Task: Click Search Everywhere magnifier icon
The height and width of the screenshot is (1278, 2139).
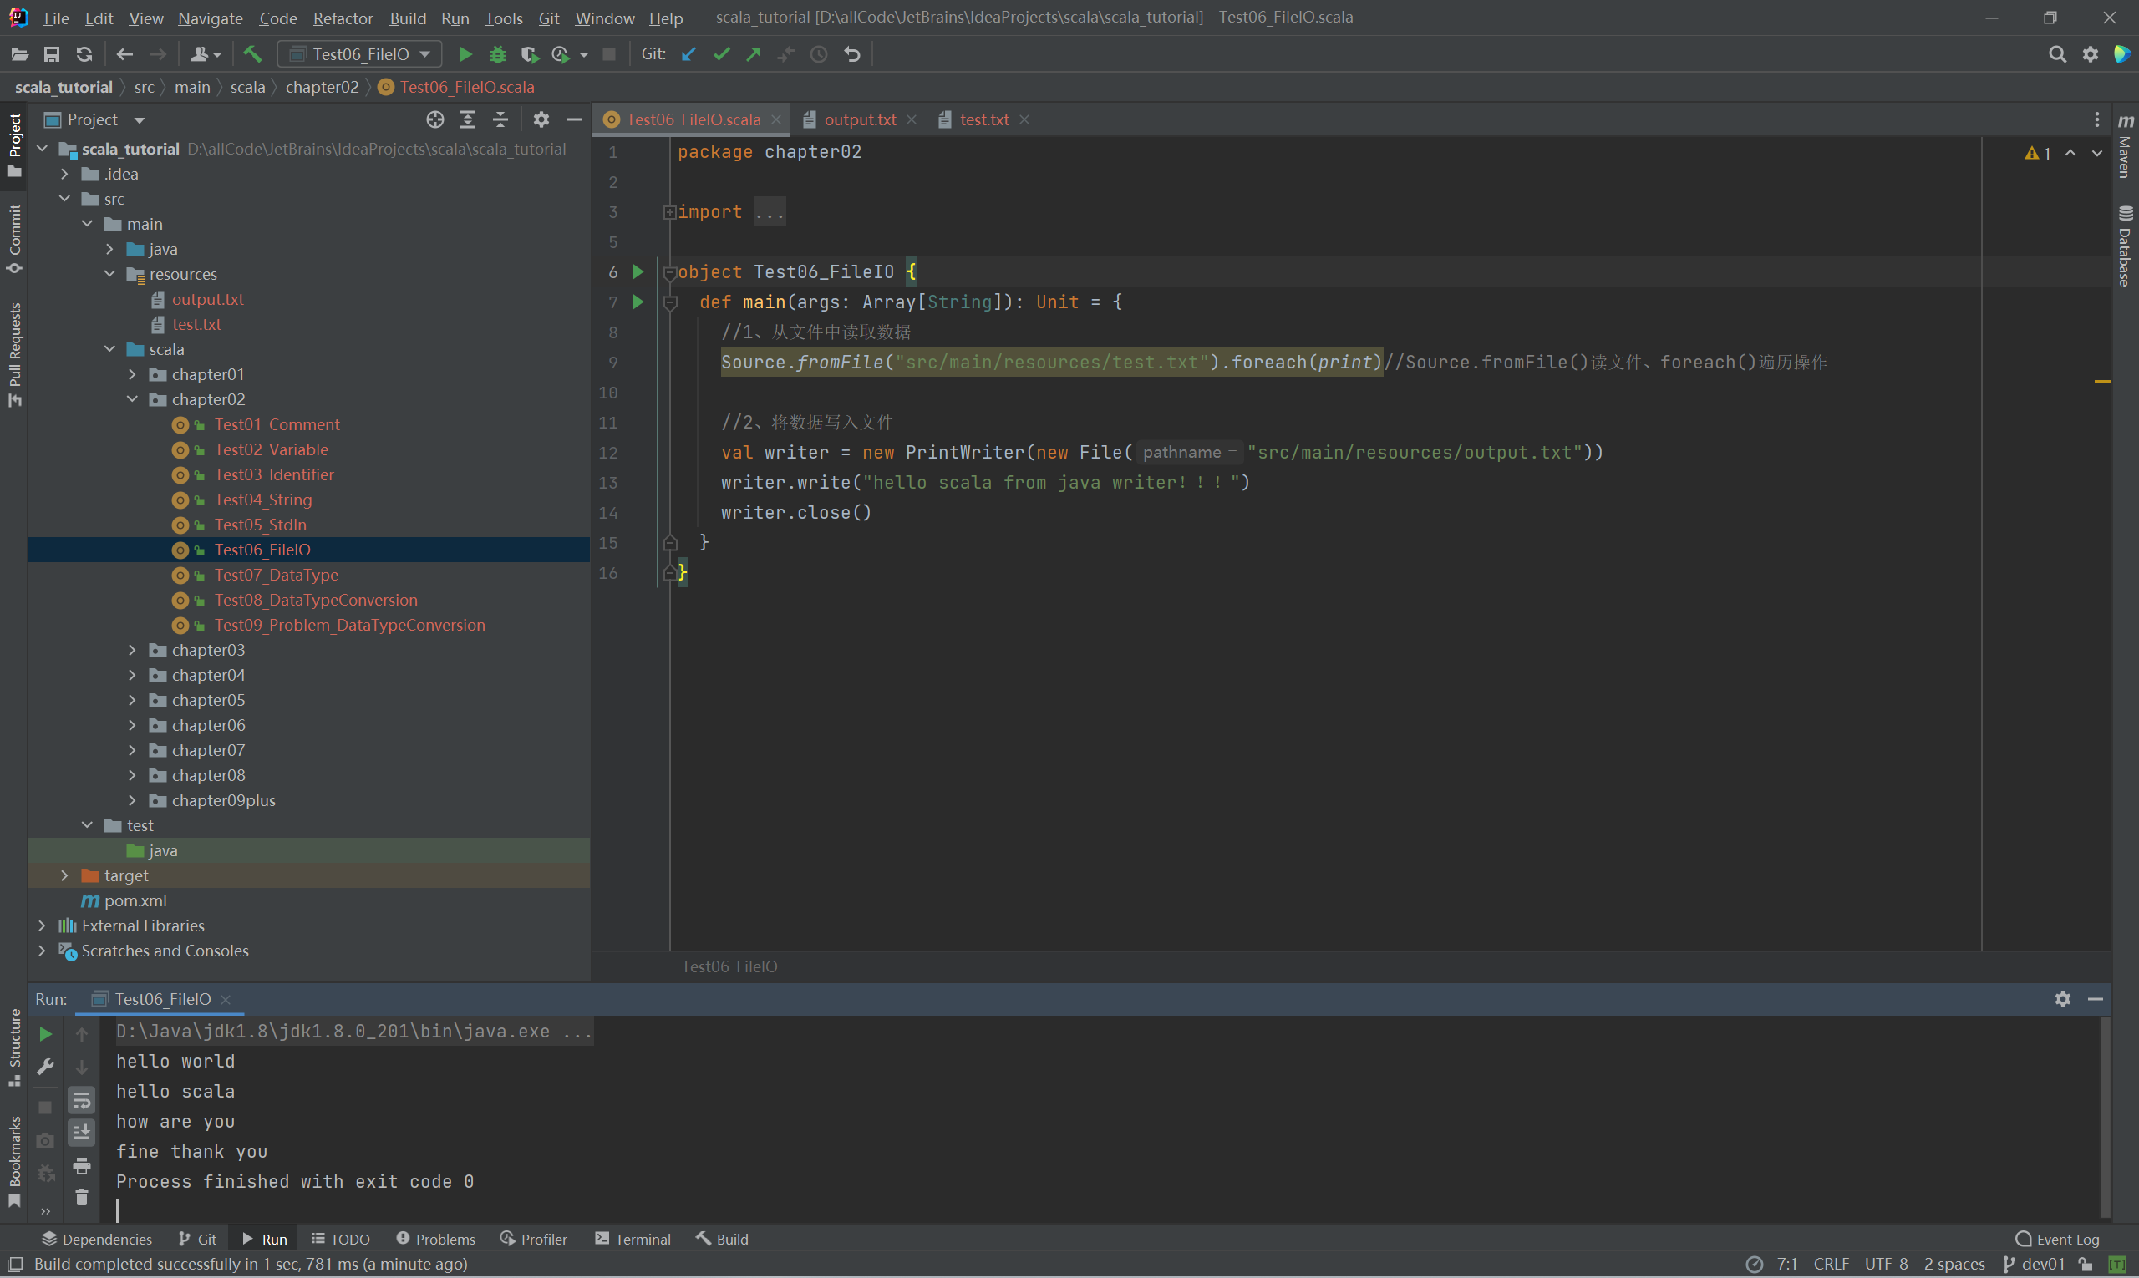Action: tap(2056, 54)
